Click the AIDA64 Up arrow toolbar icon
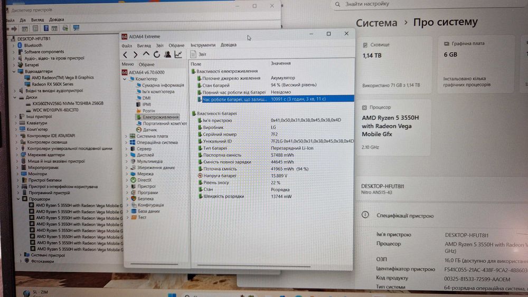Screen dimensions: 528x297 tap(146, 54)
